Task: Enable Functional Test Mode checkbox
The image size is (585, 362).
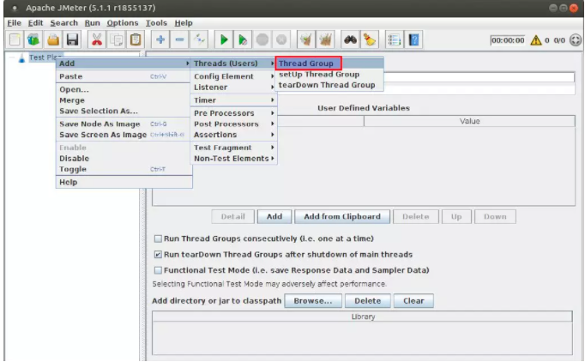Action: [x=158, y=270]
